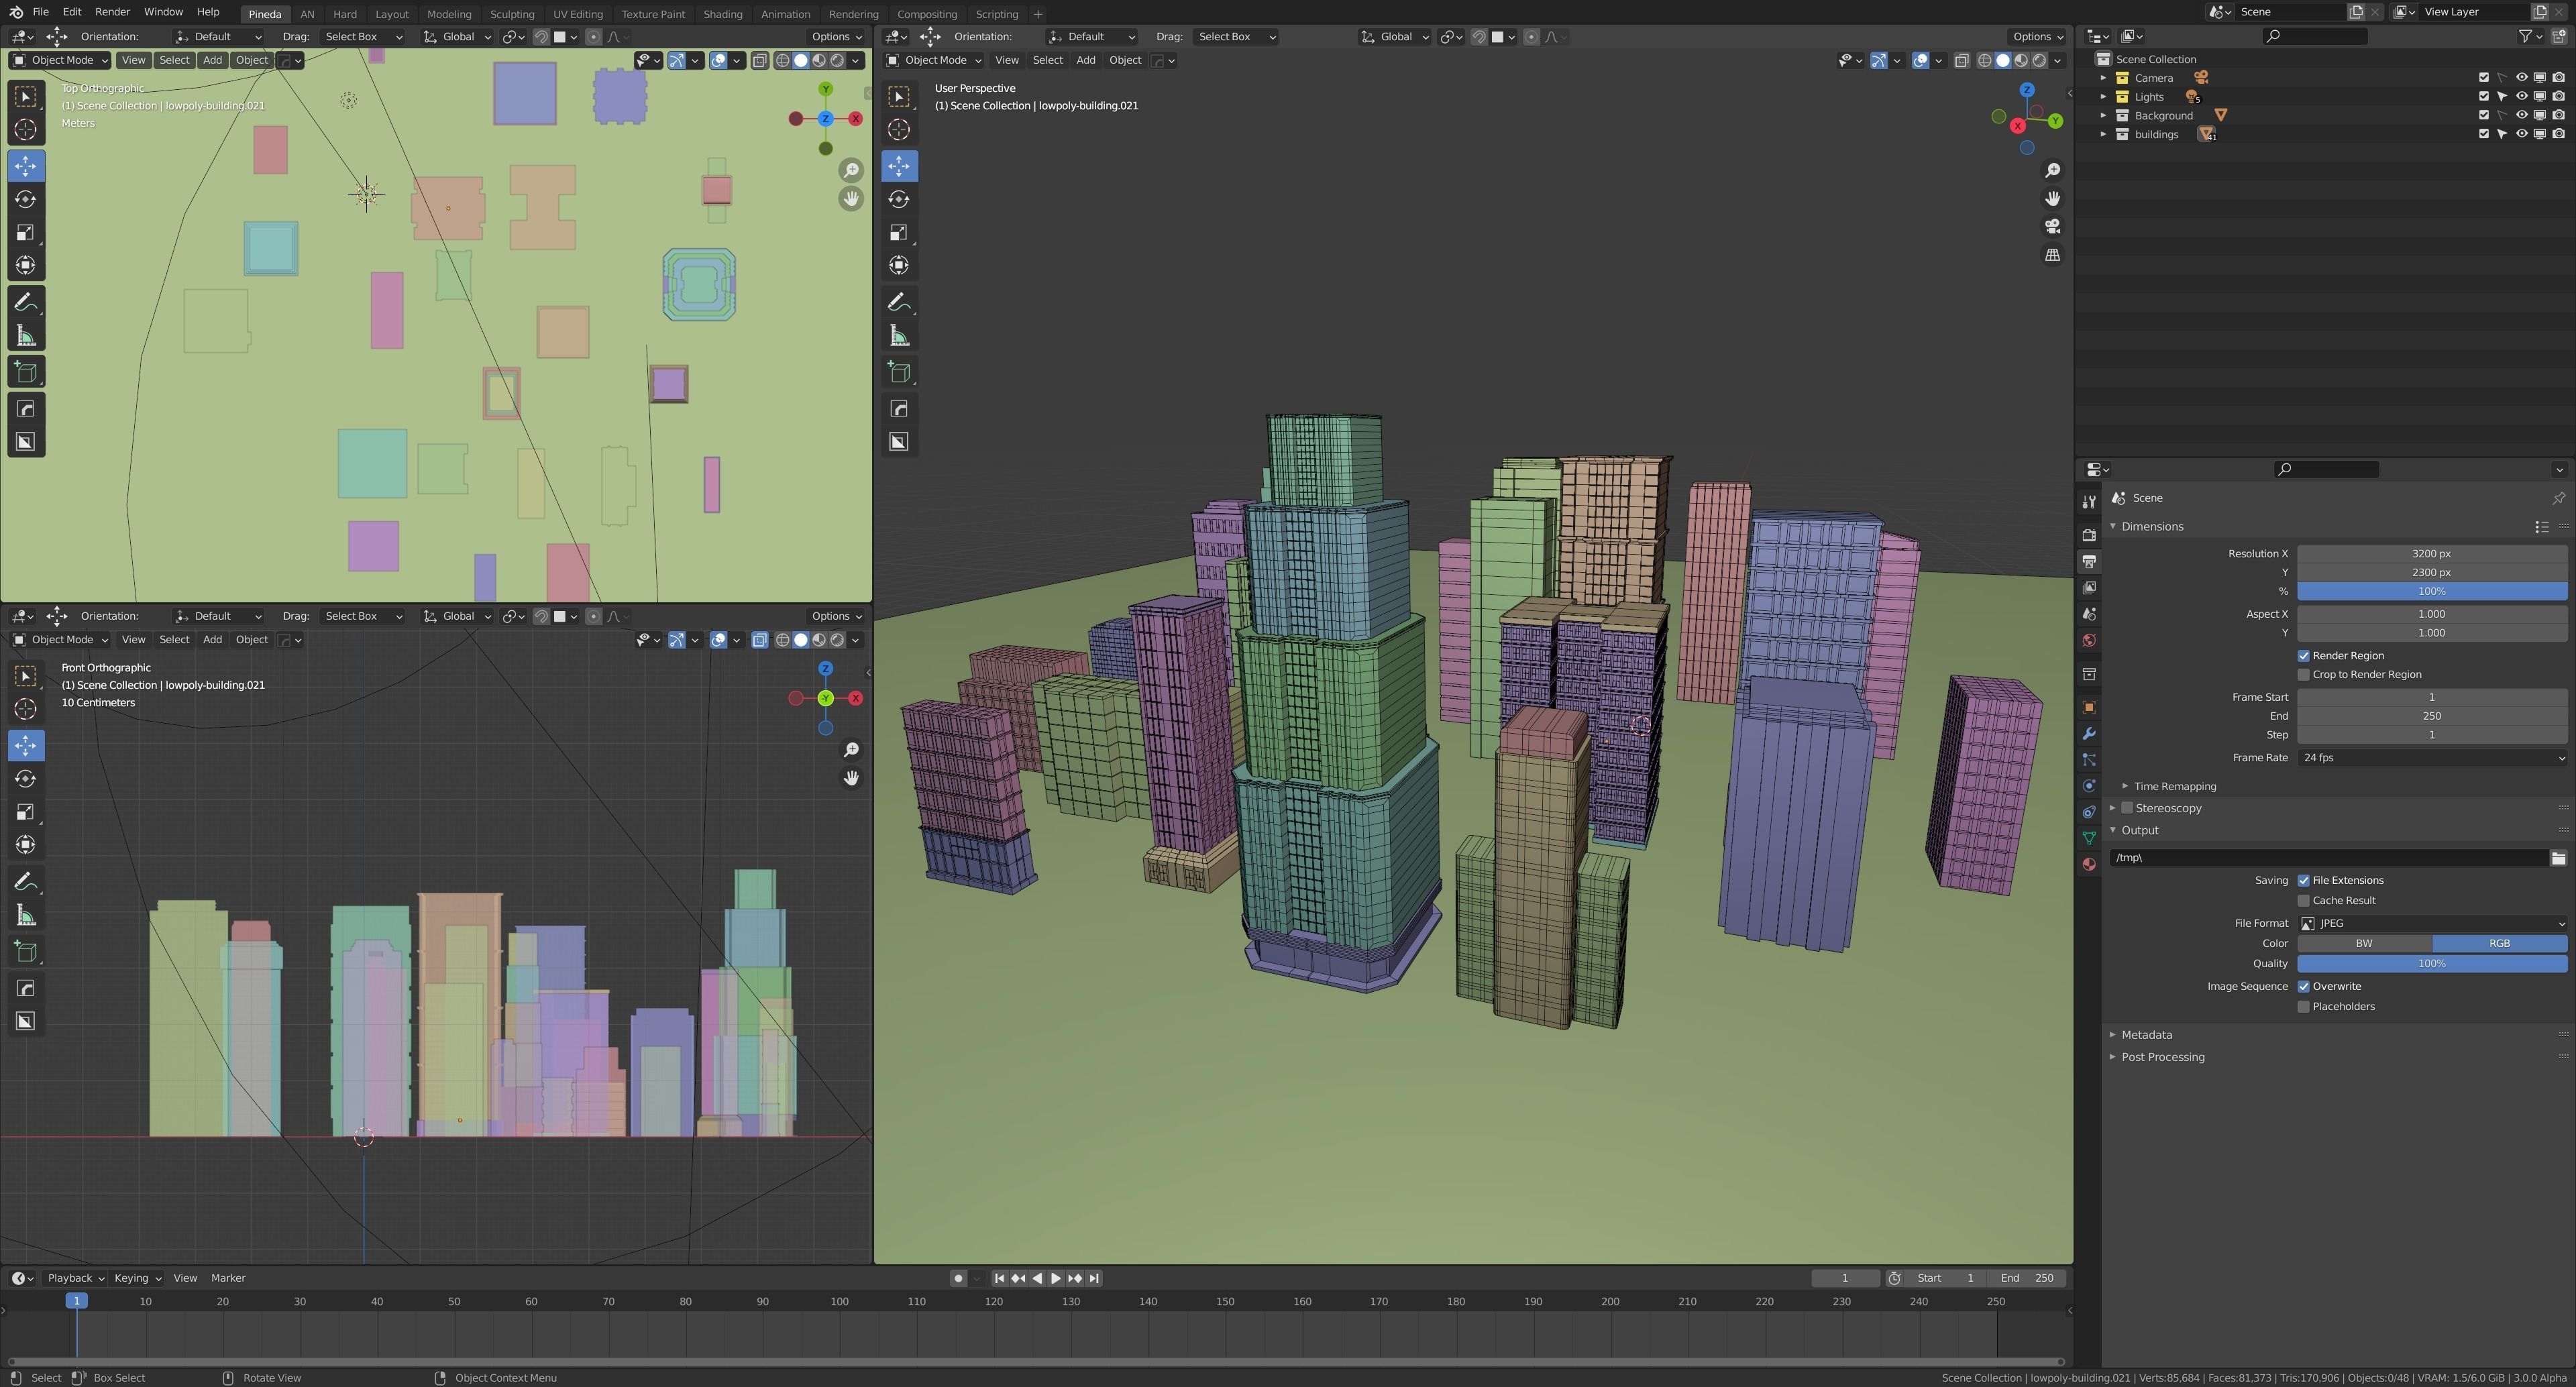2576x1387 pixels.
Task: Click Options button in perspective viewport header
Action: pos(2037,36)
